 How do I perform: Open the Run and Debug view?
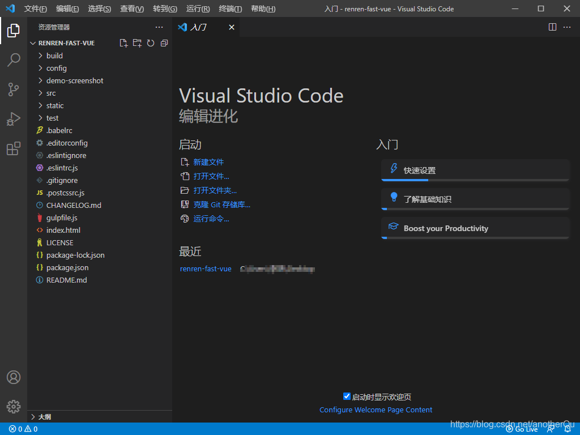point(14,119)
